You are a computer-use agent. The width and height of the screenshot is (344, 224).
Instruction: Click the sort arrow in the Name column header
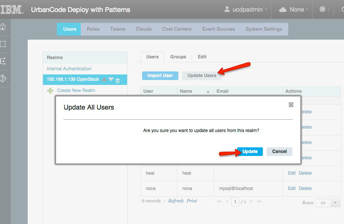[x=208, y=92]
